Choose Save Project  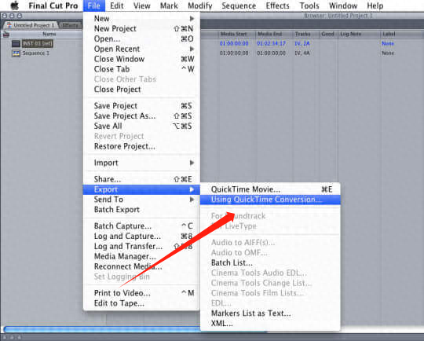pyautogui.click(x=141, y=106)
